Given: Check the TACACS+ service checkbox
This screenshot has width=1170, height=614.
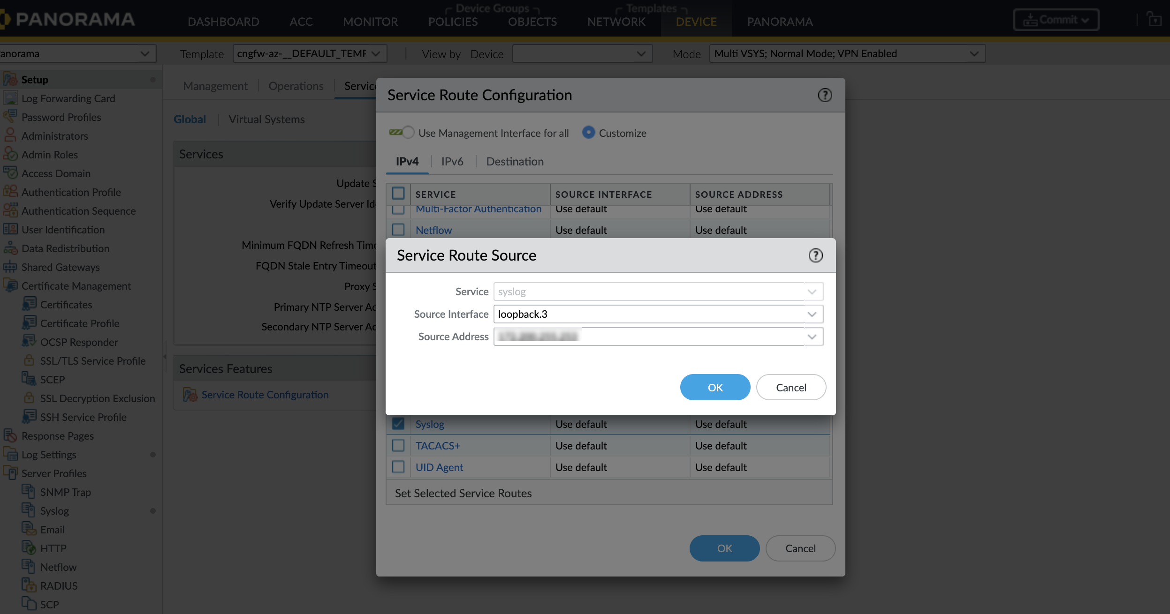Looking at the screenshot, I should click(398, 445).
